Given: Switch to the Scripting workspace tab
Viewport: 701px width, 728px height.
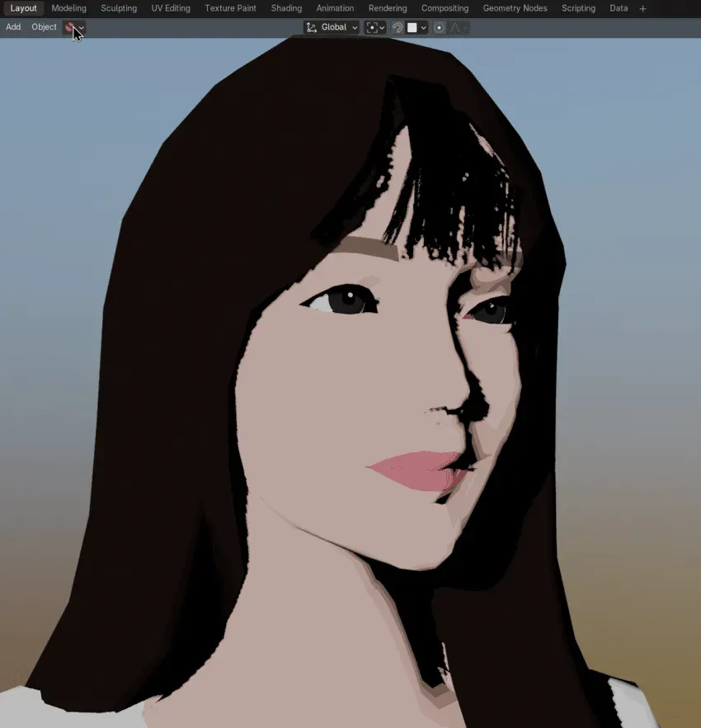Looking at the screenshot, I should coord(578,8).
